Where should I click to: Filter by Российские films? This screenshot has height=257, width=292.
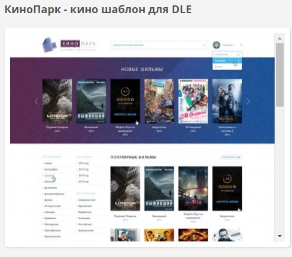coord(85,224)
